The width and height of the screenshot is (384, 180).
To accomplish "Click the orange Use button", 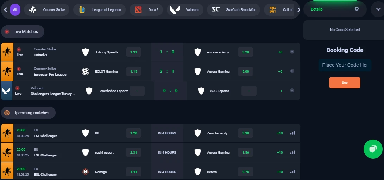I will [x=345, y=83].
